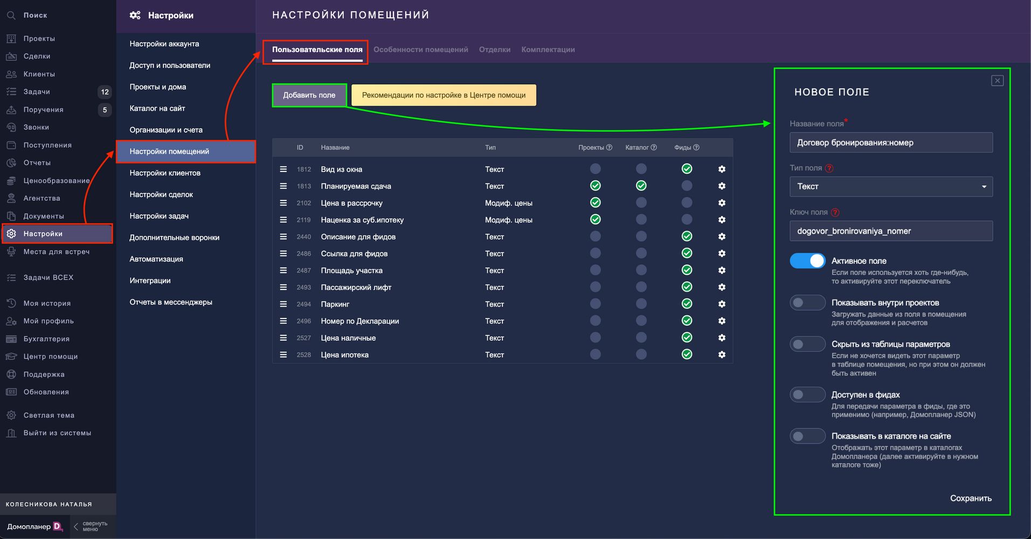The width and height of the screenshot is (1031, 539).
Task: Open Клиенты icon in left sidebar
Action: tap(11, 74)
